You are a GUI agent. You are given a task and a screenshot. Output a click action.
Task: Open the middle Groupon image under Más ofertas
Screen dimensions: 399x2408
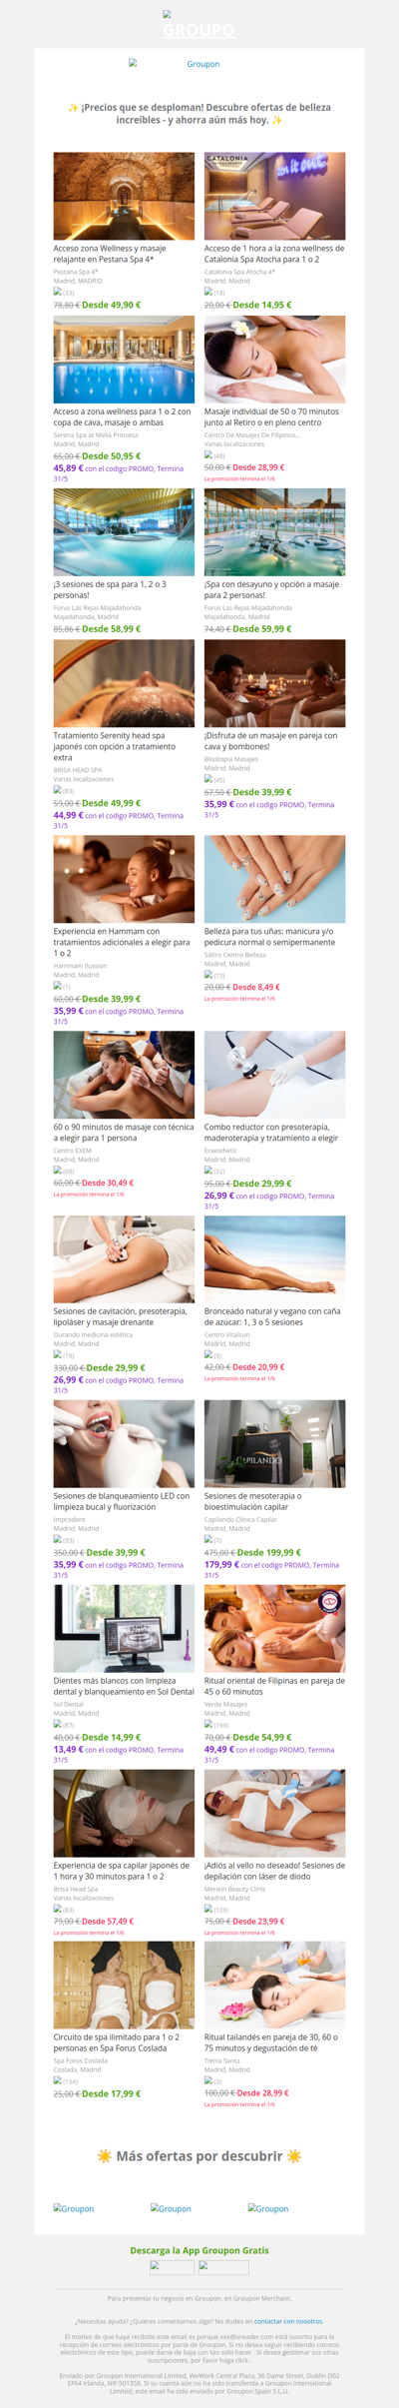point(171,2208)
